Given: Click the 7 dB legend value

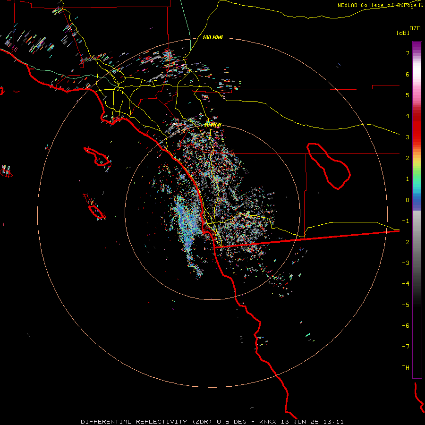Looking at the screenshot, I should pyautogui.click(x=408, y=53).
